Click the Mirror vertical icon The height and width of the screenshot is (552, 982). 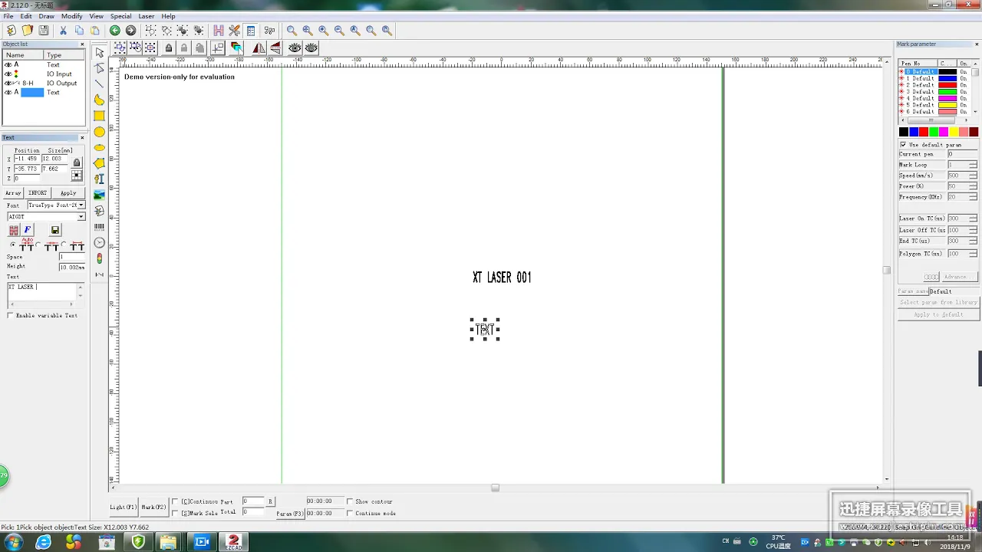click(x=275, y=48)
